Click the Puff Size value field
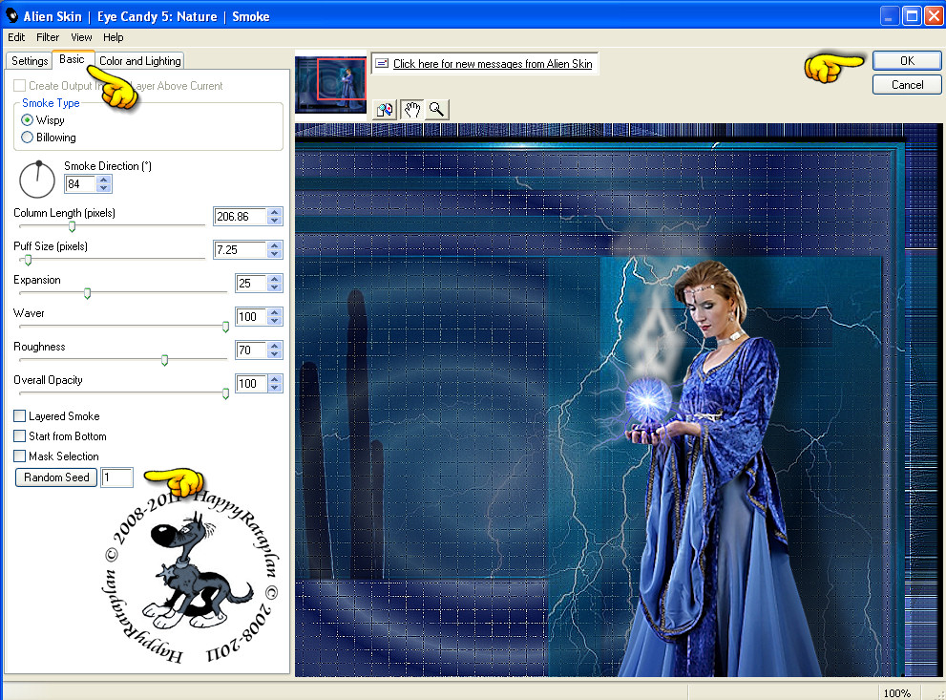The width and height of the screenshot is (946, 700). 241,250
